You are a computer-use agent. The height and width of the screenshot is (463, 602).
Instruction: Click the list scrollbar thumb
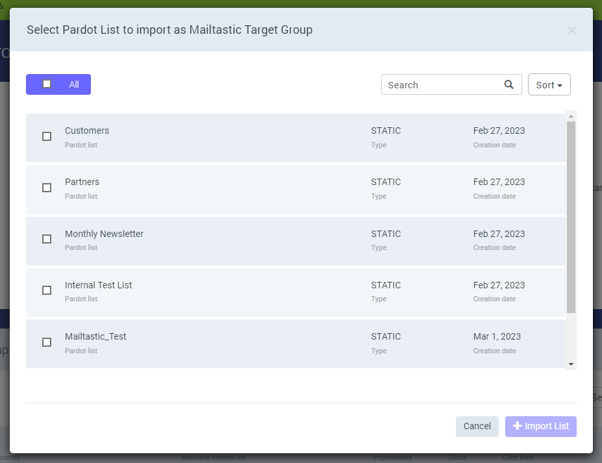click(571, 217)
